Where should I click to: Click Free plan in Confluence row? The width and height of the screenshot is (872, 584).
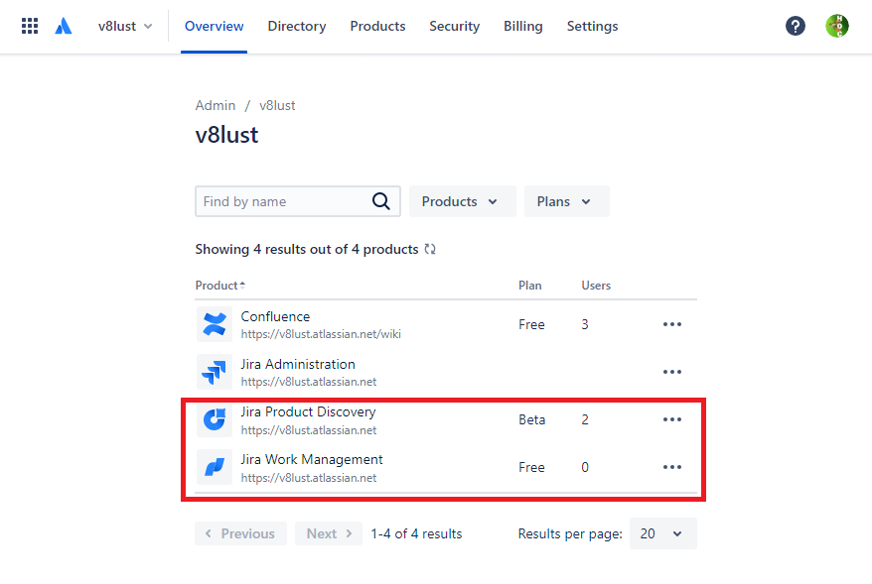[531, 325]
